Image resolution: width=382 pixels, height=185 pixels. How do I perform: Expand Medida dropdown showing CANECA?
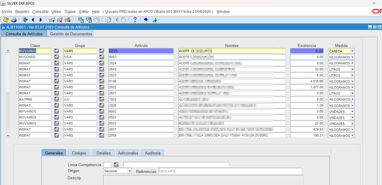pyautogui.click(x=353, y=51)
